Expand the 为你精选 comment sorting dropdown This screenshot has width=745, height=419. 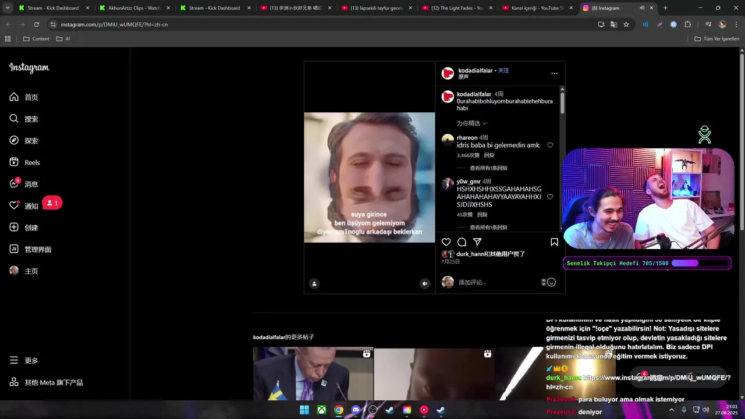point(471,123)
